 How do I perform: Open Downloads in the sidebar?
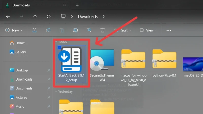click(24, 79)
